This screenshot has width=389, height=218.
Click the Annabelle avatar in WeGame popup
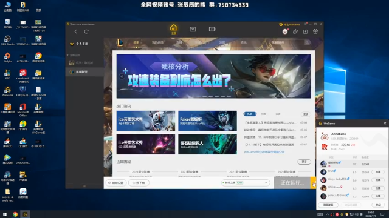point(325,136)
